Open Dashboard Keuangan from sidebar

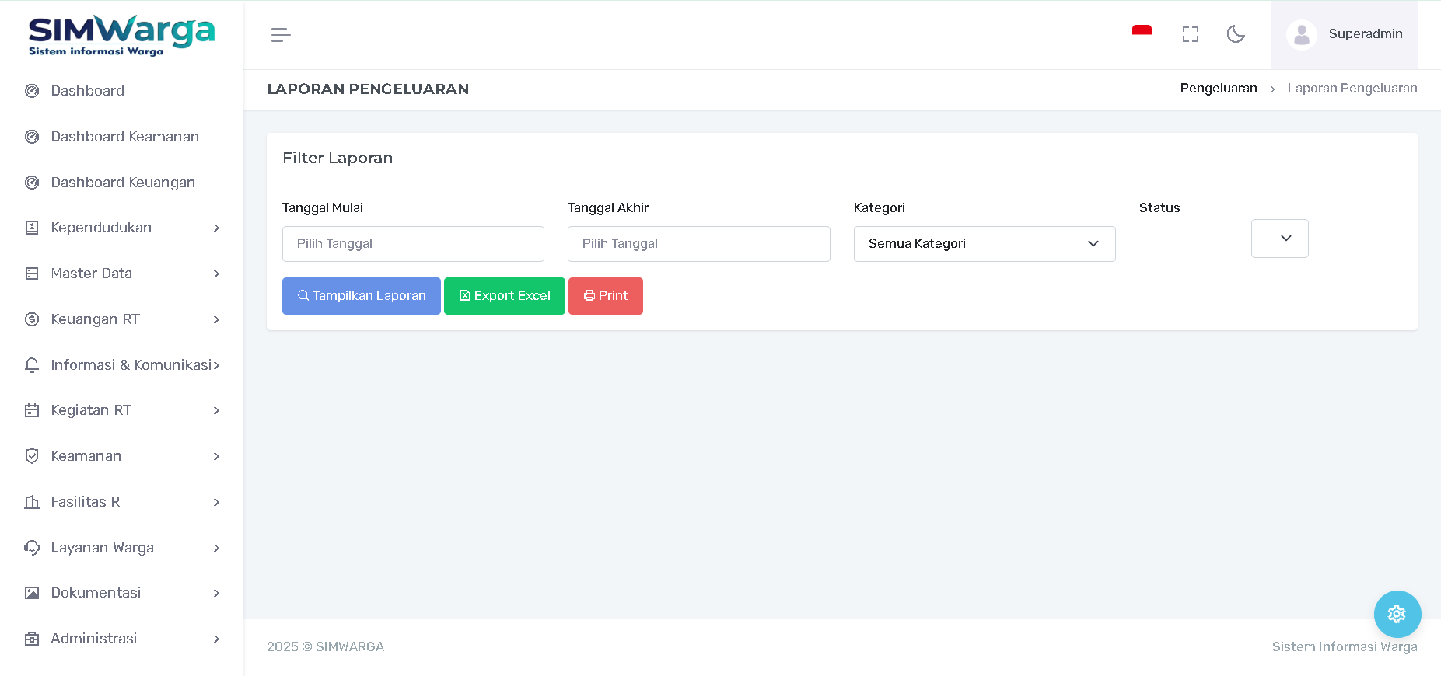coord(123,183)
